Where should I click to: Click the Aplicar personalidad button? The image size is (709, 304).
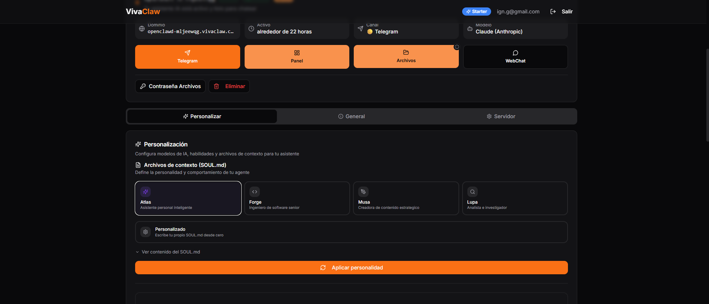pos(352,268)
